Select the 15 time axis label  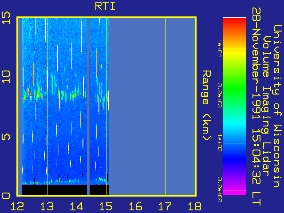[x=106, y=206]
